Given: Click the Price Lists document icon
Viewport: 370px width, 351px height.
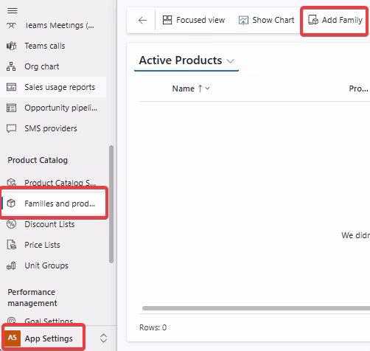Looking at the screenshot, I should coord(11,245).
